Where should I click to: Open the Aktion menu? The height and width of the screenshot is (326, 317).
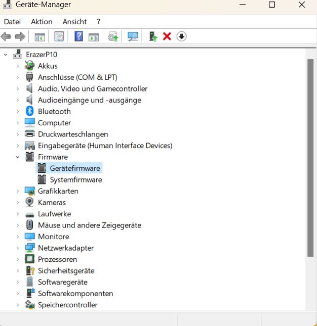click(x=42, y=22)
